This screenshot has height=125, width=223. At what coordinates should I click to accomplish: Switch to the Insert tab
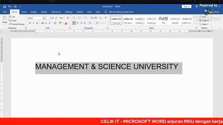coord(24,12)
